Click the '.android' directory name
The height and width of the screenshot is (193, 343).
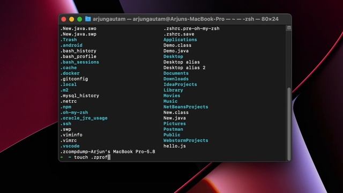(71, 45)
